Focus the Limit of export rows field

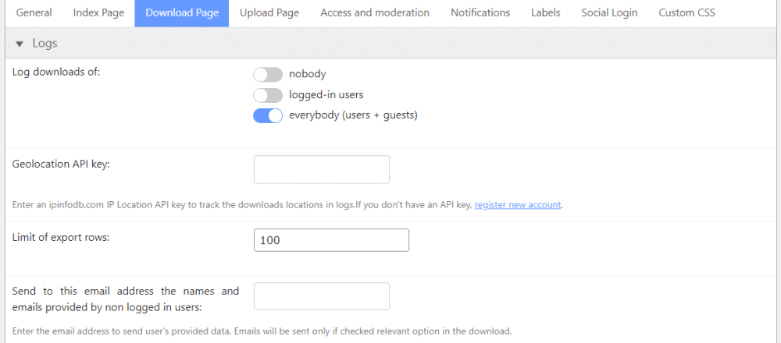pyautogui.click(x=331, y=240)
